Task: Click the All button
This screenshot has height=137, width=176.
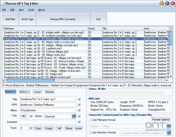Action: tap(59, 128)
